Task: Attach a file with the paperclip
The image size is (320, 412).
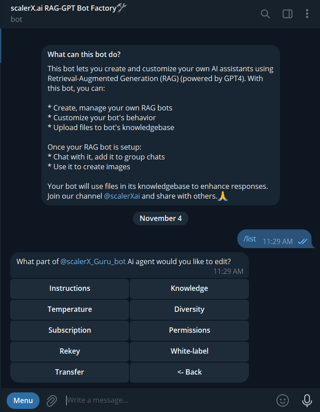Action: tap(52, 400)
